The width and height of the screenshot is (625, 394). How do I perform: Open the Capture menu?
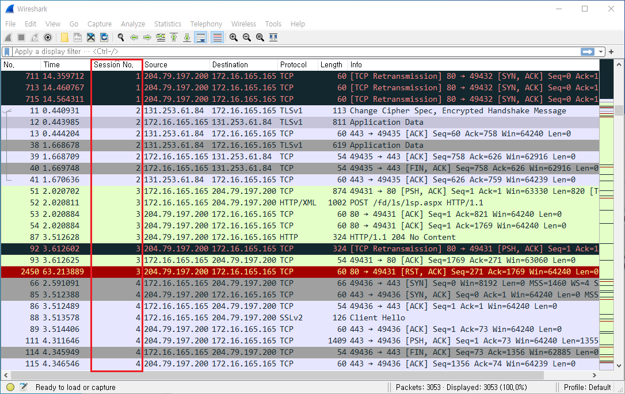99,24
